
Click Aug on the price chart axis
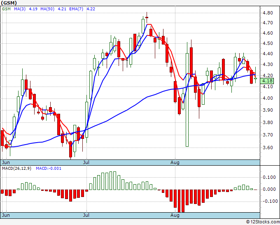pos(175,162)
